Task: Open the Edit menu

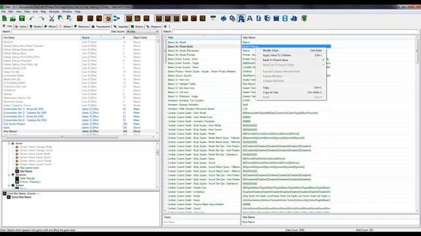Action: 11,12
